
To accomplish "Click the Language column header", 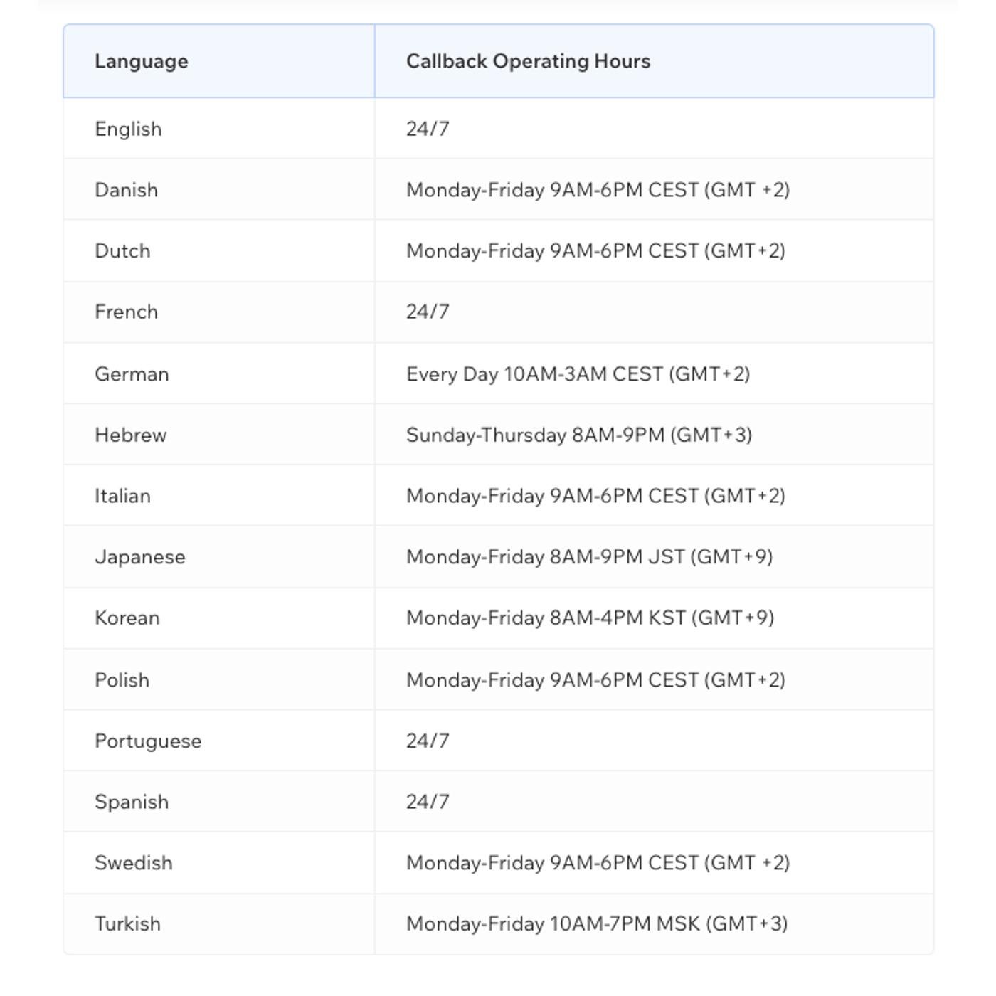I will click(219, 61).
